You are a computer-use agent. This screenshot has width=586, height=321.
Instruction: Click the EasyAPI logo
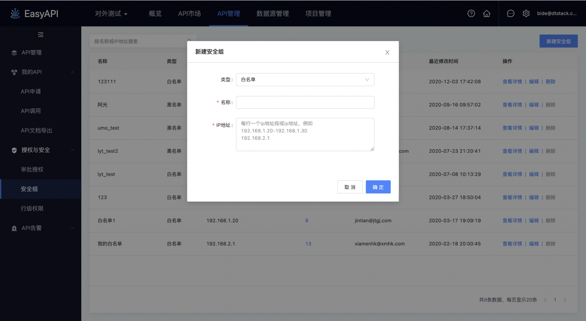coord(35,13)
